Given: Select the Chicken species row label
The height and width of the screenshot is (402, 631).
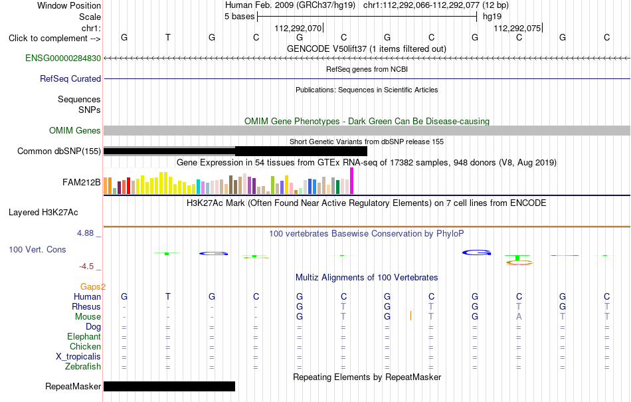Looking at the screenshot, I should 85,346.
